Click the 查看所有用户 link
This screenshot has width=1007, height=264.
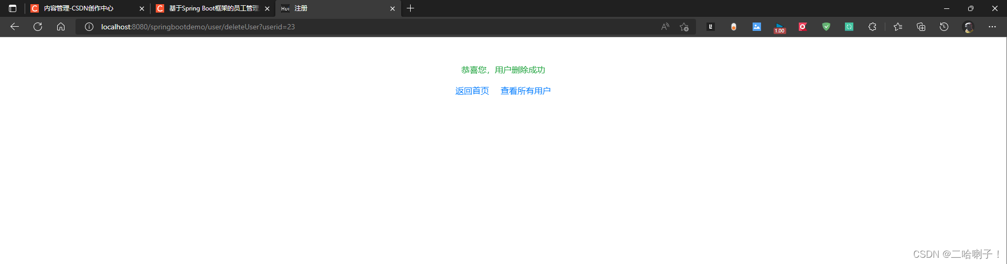tap(526, 91)
